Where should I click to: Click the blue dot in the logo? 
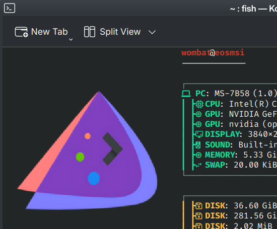pyautogui.click(x=94, y=178)
